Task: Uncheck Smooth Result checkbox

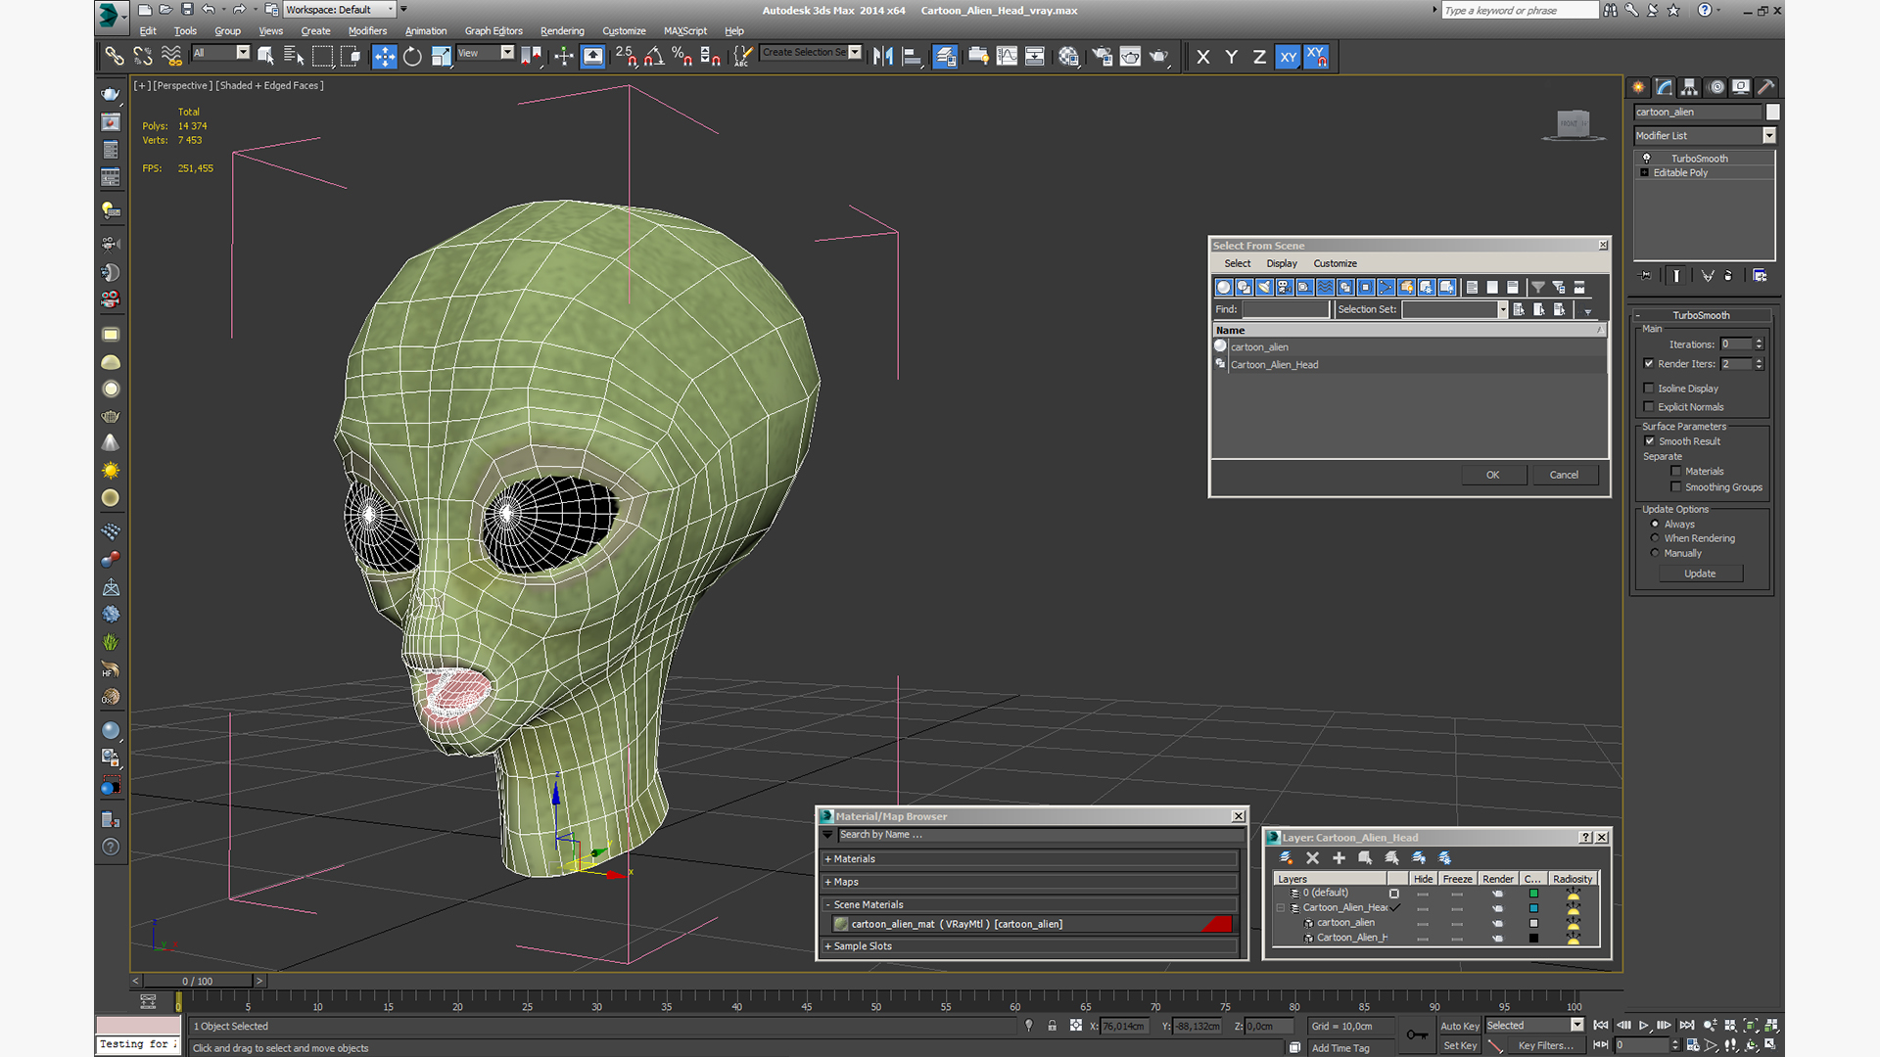Action: tap(1649, 440)
